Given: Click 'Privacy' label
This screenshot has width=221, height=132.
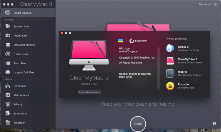Looking at the screenshot, I should tap(18, 104).
